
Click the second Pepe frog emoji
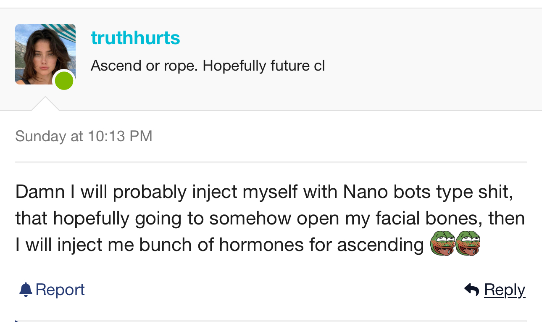[467, 244]
